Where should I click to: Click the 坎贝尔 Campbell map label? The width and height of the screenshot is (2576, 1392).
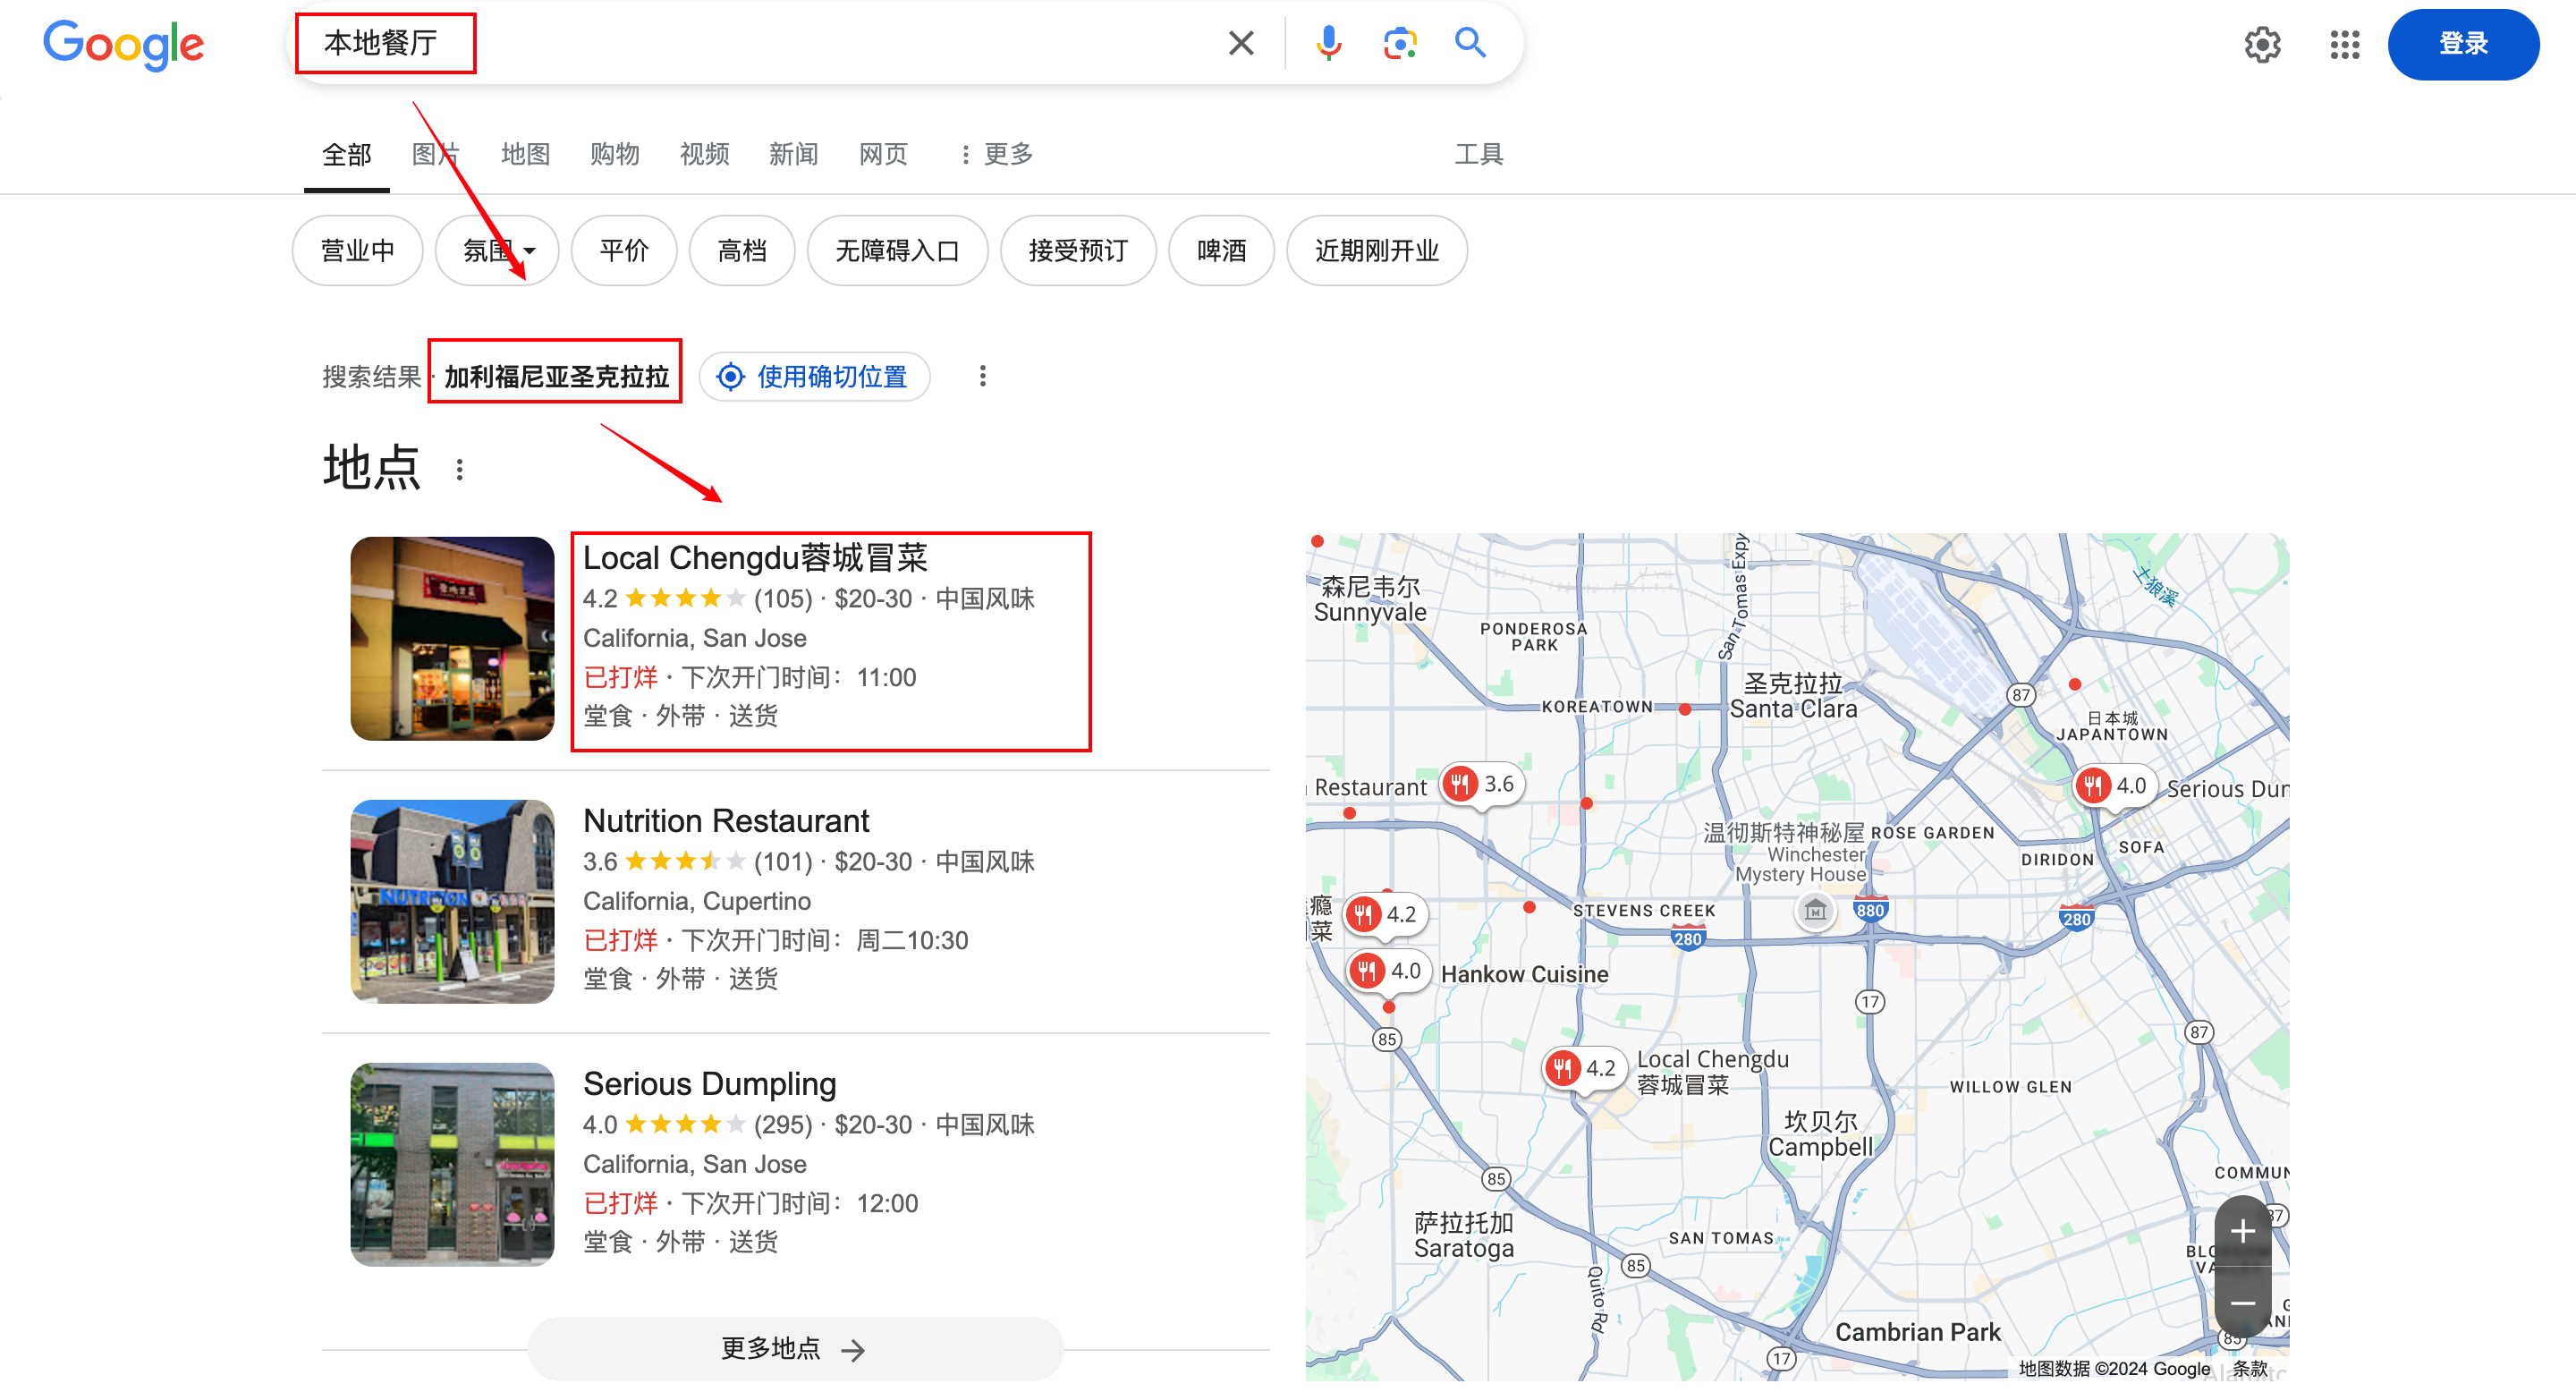coord(1820,1134)
